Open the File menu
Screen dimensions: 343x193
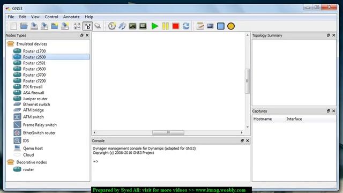11,17
